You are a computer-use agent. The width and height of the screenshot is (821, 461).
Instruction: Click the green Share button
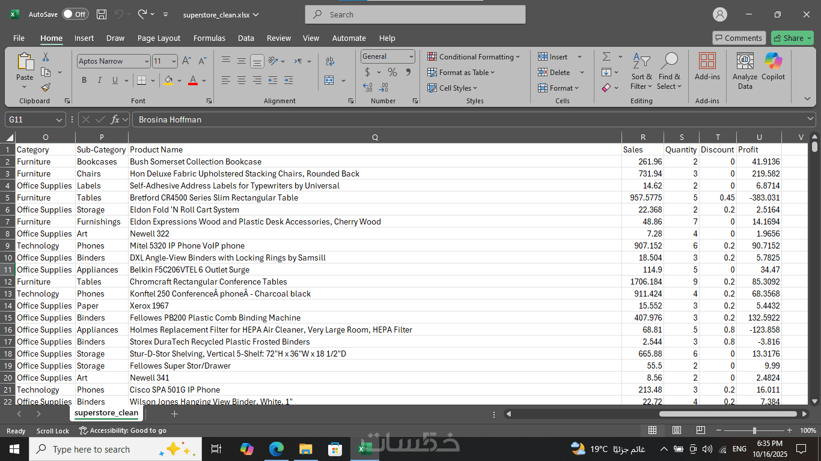pyautogui.click(x=792, y=38)
